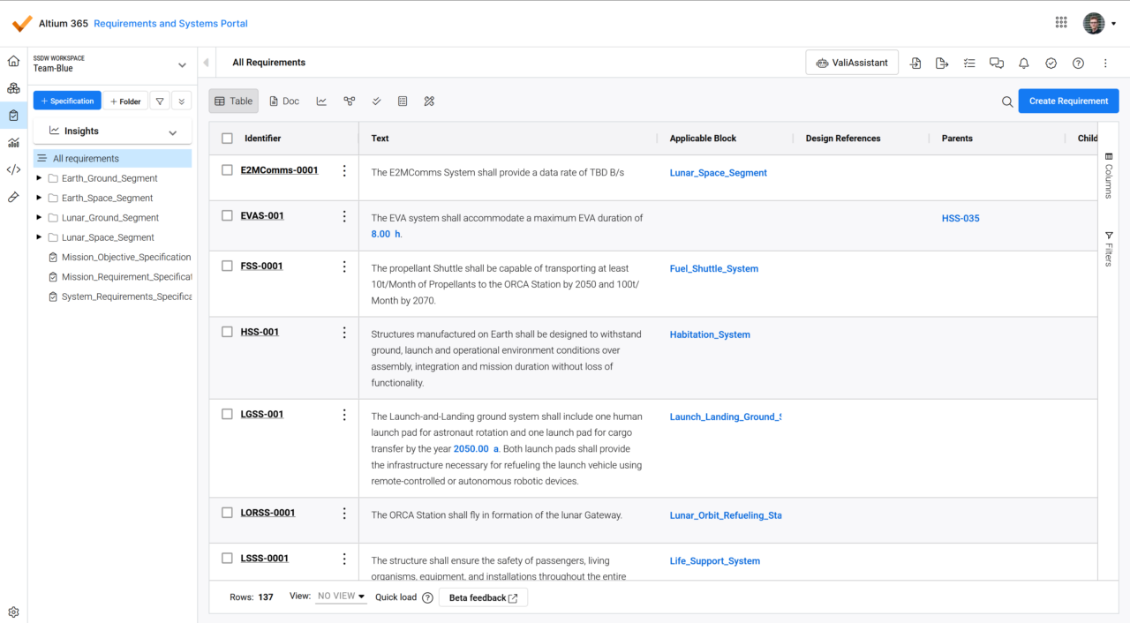1130x623 pixels.
Task: Open settings gear in left sidebar
Action: click(13, 612)
